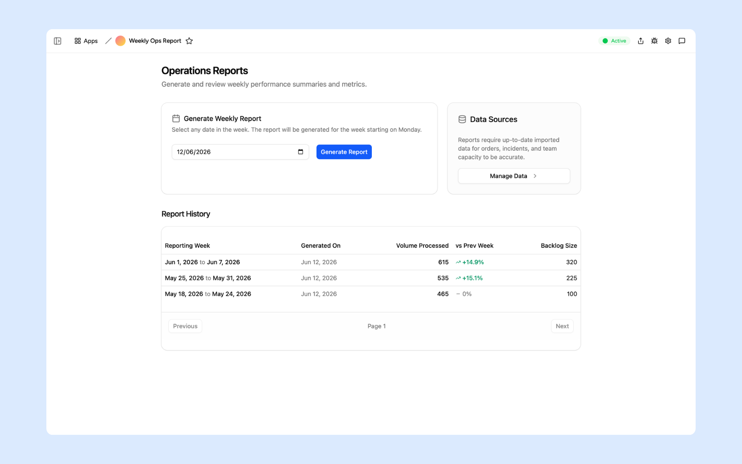The height and width of the screenshot is (464, 742).
Task: Click the Volume Processed column header
Action: (x=422, y=246)
